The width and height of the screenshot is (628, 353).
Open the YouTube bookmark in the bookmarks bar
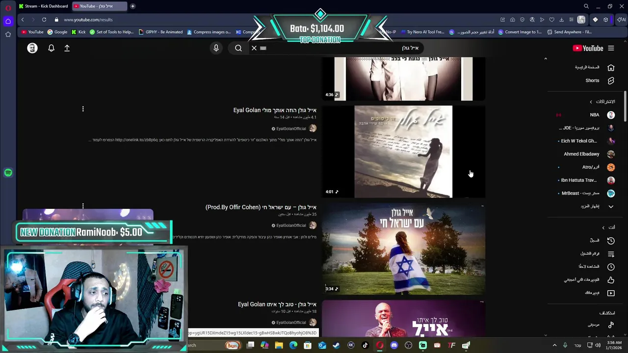(x=32, y=32)
